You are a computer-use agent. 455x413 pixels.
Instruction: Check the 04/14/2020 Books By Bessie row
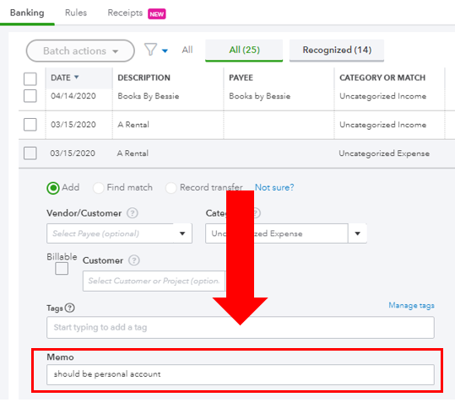[x=30, y=96]
